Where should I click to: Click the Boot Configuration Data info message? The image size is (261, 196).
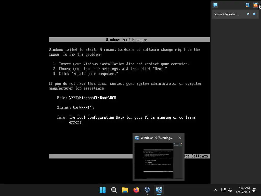[132, 120]
